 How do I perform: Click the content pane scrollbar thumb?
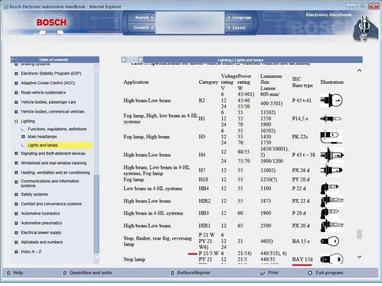click(360, 234)
